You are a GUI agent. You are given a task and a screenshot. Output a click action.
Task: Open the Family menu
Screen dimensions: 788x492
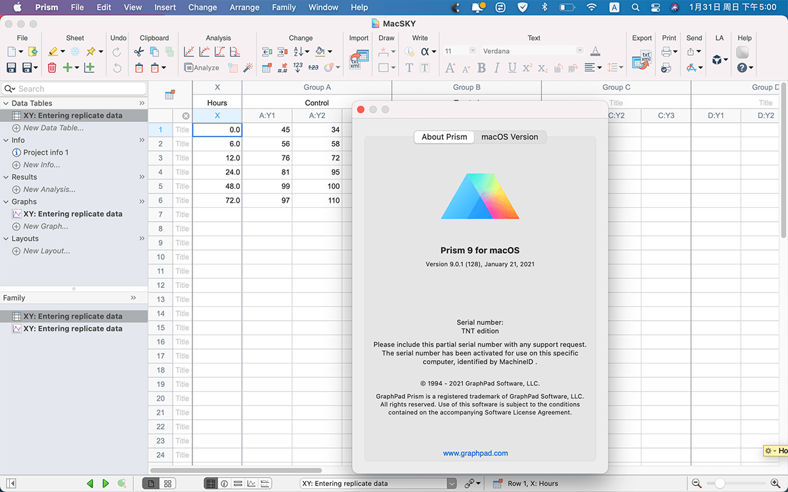(x=284, y=7)
